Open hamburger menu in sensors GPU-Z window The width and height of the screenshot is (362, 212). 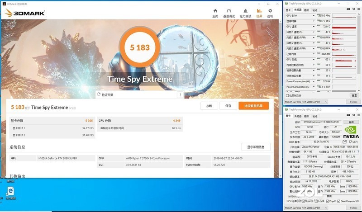(359, 9)
